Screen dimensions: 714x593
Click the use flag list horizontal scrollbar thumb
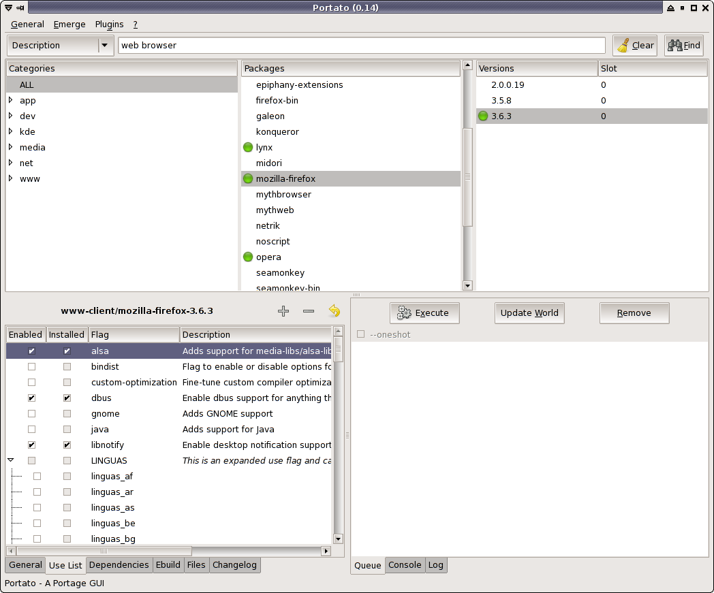[x=104, y=551]
